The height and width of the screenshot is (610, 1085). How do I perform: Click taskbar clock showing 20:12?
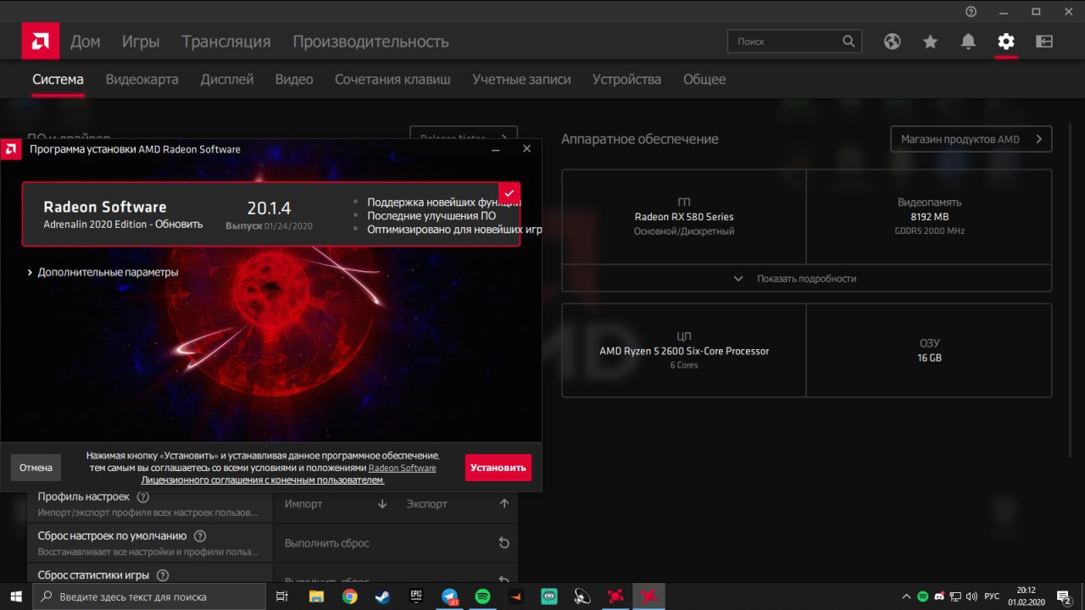pyautogui.click(x=1027, y=596)
